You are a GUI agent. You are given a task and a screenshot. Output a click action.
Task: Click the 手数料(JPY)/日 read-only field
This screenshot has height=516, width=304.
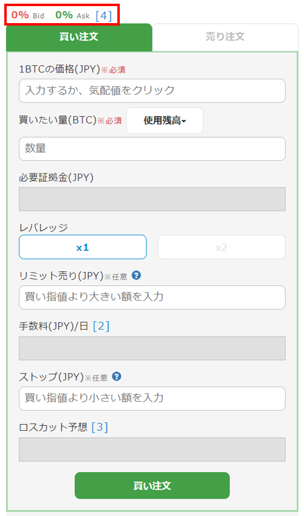(152, 348)
